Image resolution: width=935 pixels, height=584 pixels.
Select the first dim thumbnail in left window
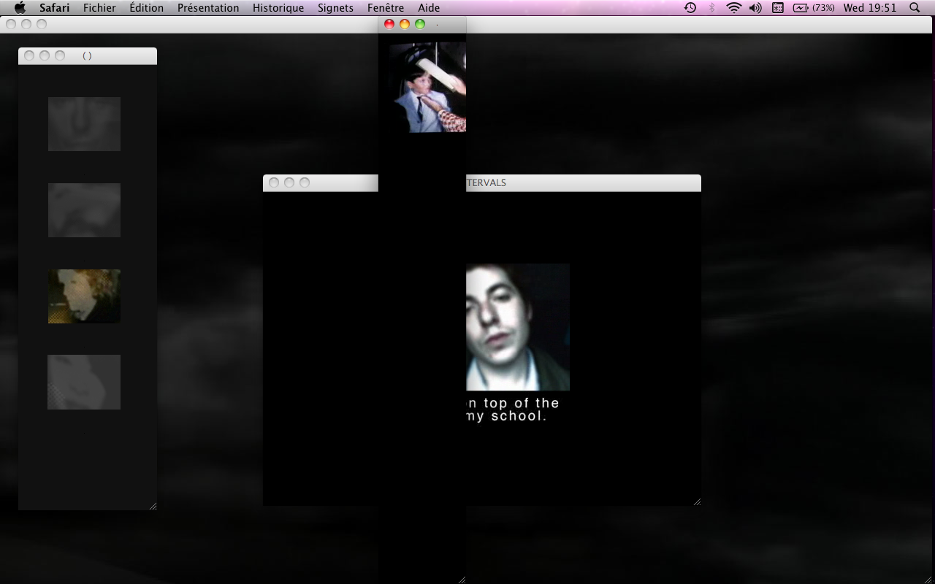point(84,124)
